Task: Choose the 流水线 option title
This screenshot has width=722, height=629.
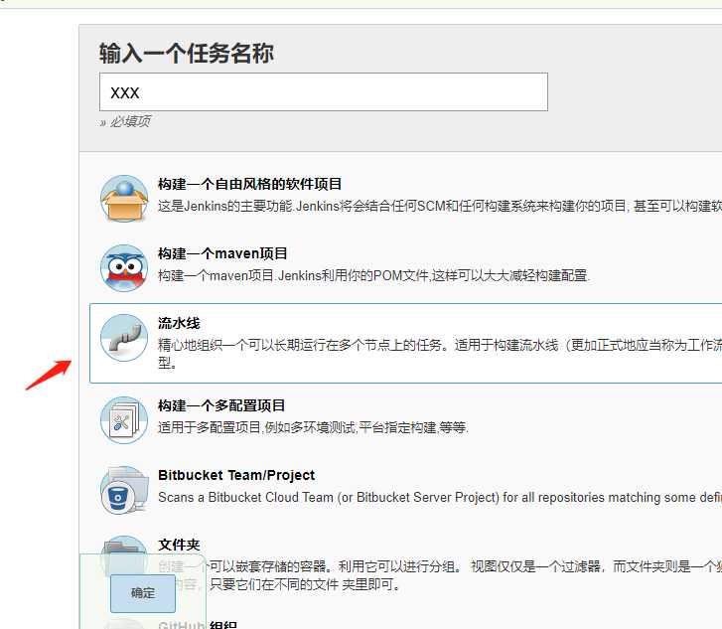Action: pyautogui.click(x=179, y=323)
